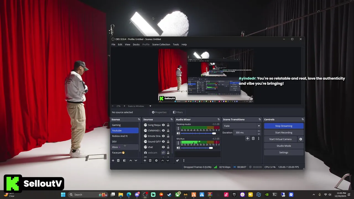Open the Docks menu

[x=136, y=44]
